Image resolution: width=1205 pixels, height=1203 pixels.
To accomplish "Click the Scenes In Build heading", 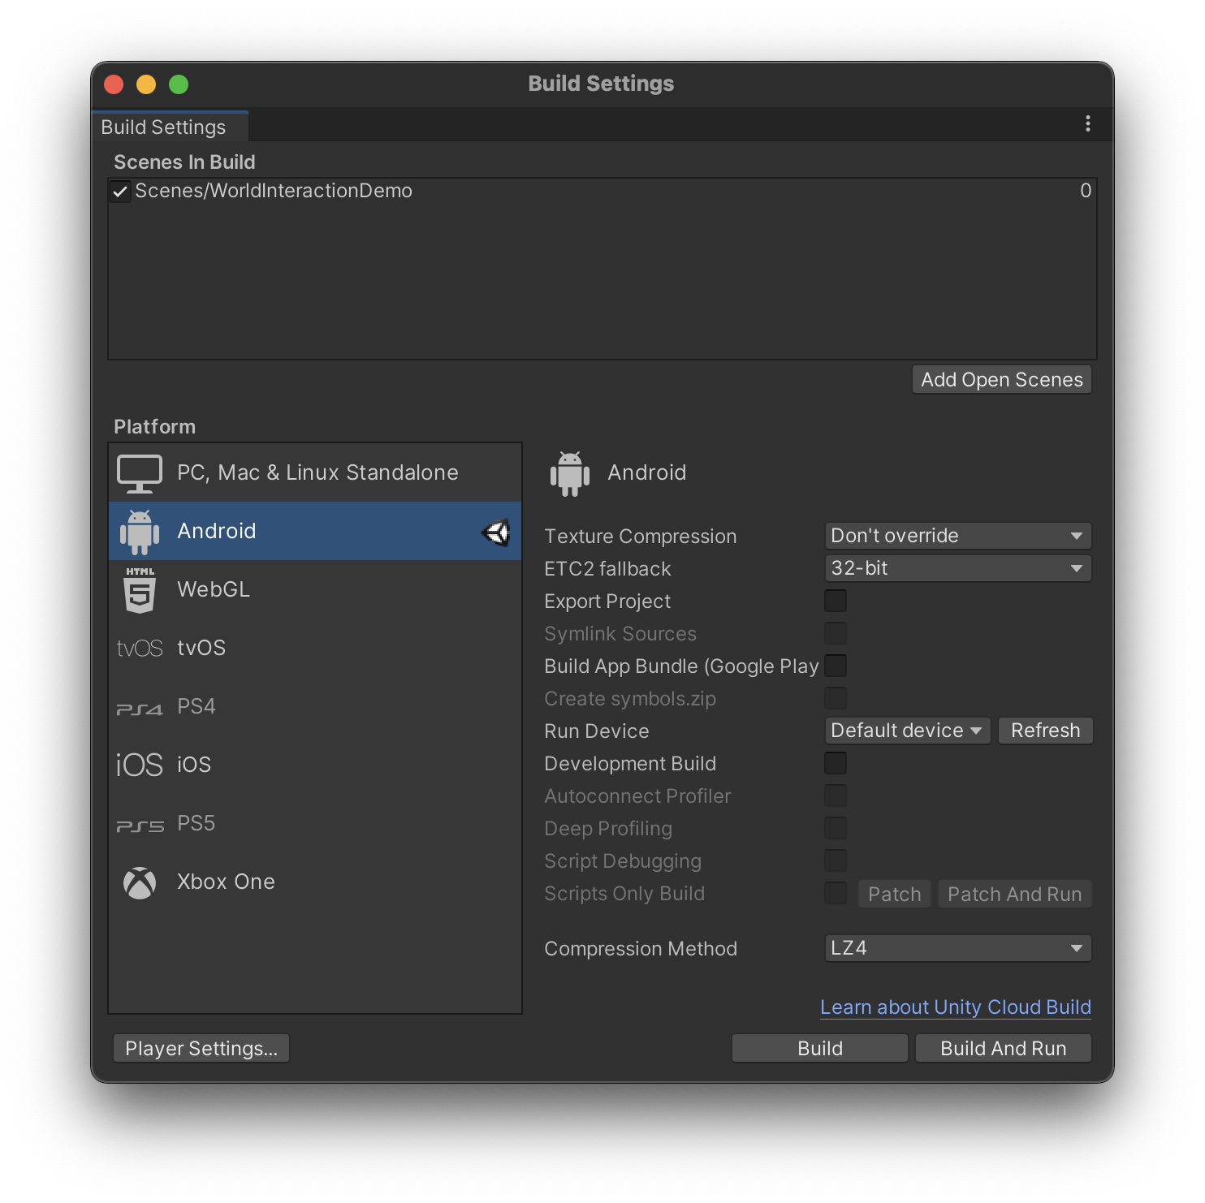I will pos(184,162).
